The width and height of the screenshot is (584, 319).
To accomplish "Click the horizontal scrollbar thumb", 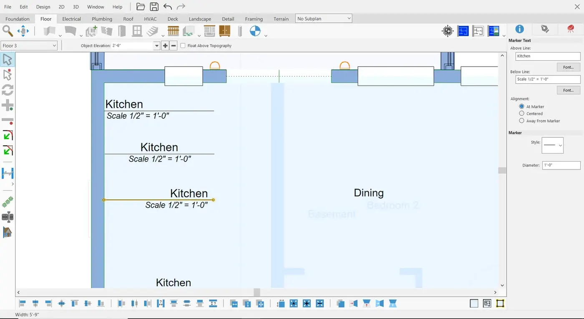I will coord(257,292).
